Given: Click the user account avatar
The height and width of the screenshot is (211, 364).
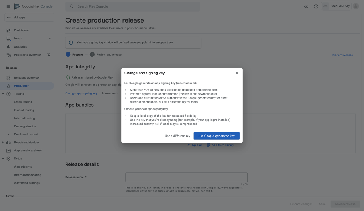Looking at the screenshot, I should point(356,6).
